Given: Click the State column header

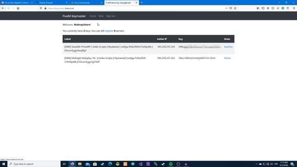Looking at the screenshot, I should click(x=227, y=39).
